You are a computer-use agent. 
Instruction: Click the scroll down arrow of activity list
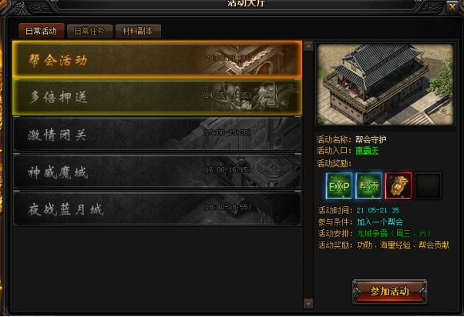(308, 303)
